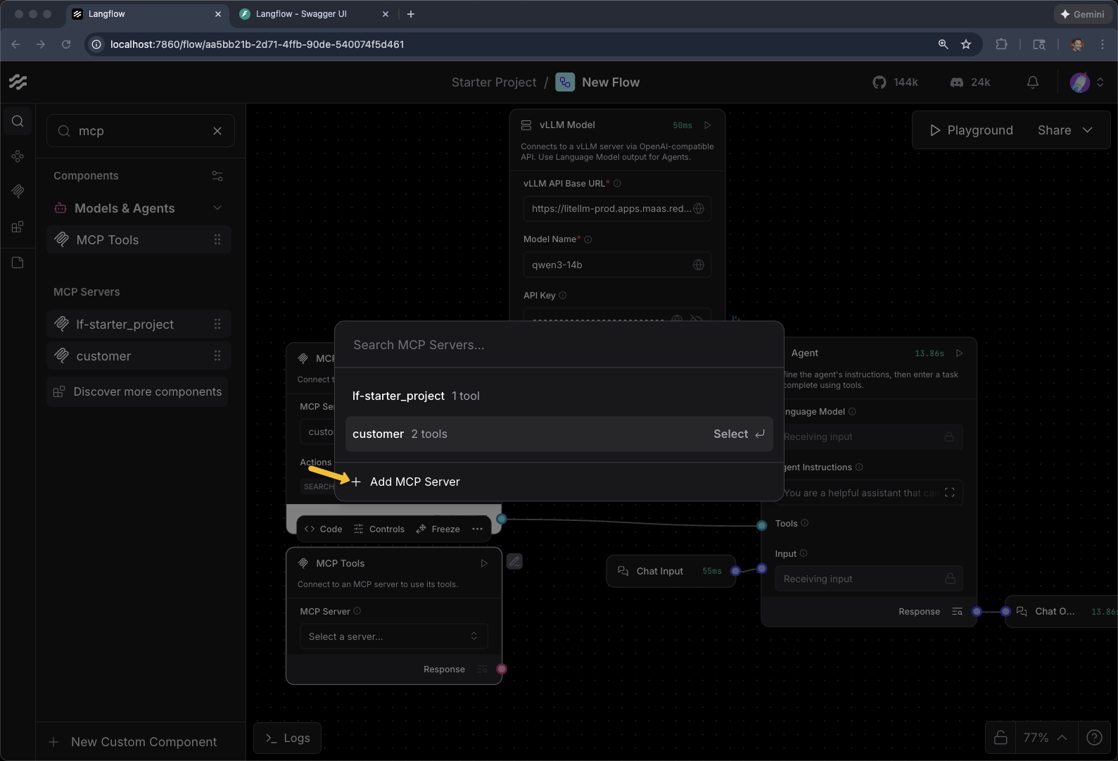Open component filter settings icon

(217, 176)
